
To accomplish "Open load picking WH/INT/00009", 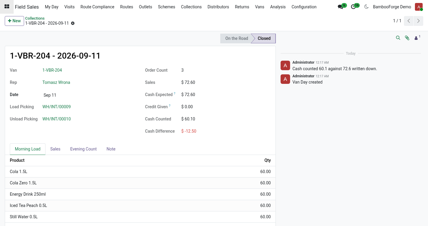I will coord(56,107).
